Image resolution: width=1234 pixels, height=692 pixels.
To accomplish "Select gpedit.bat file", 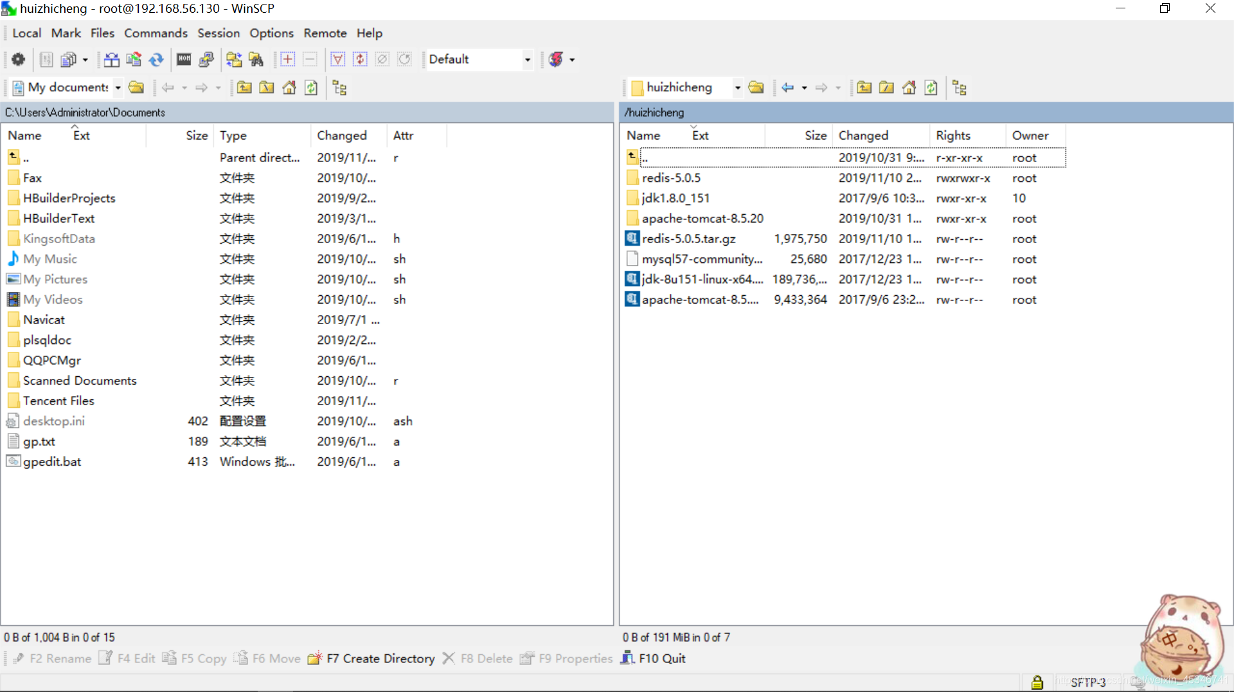I will [52, 462].
